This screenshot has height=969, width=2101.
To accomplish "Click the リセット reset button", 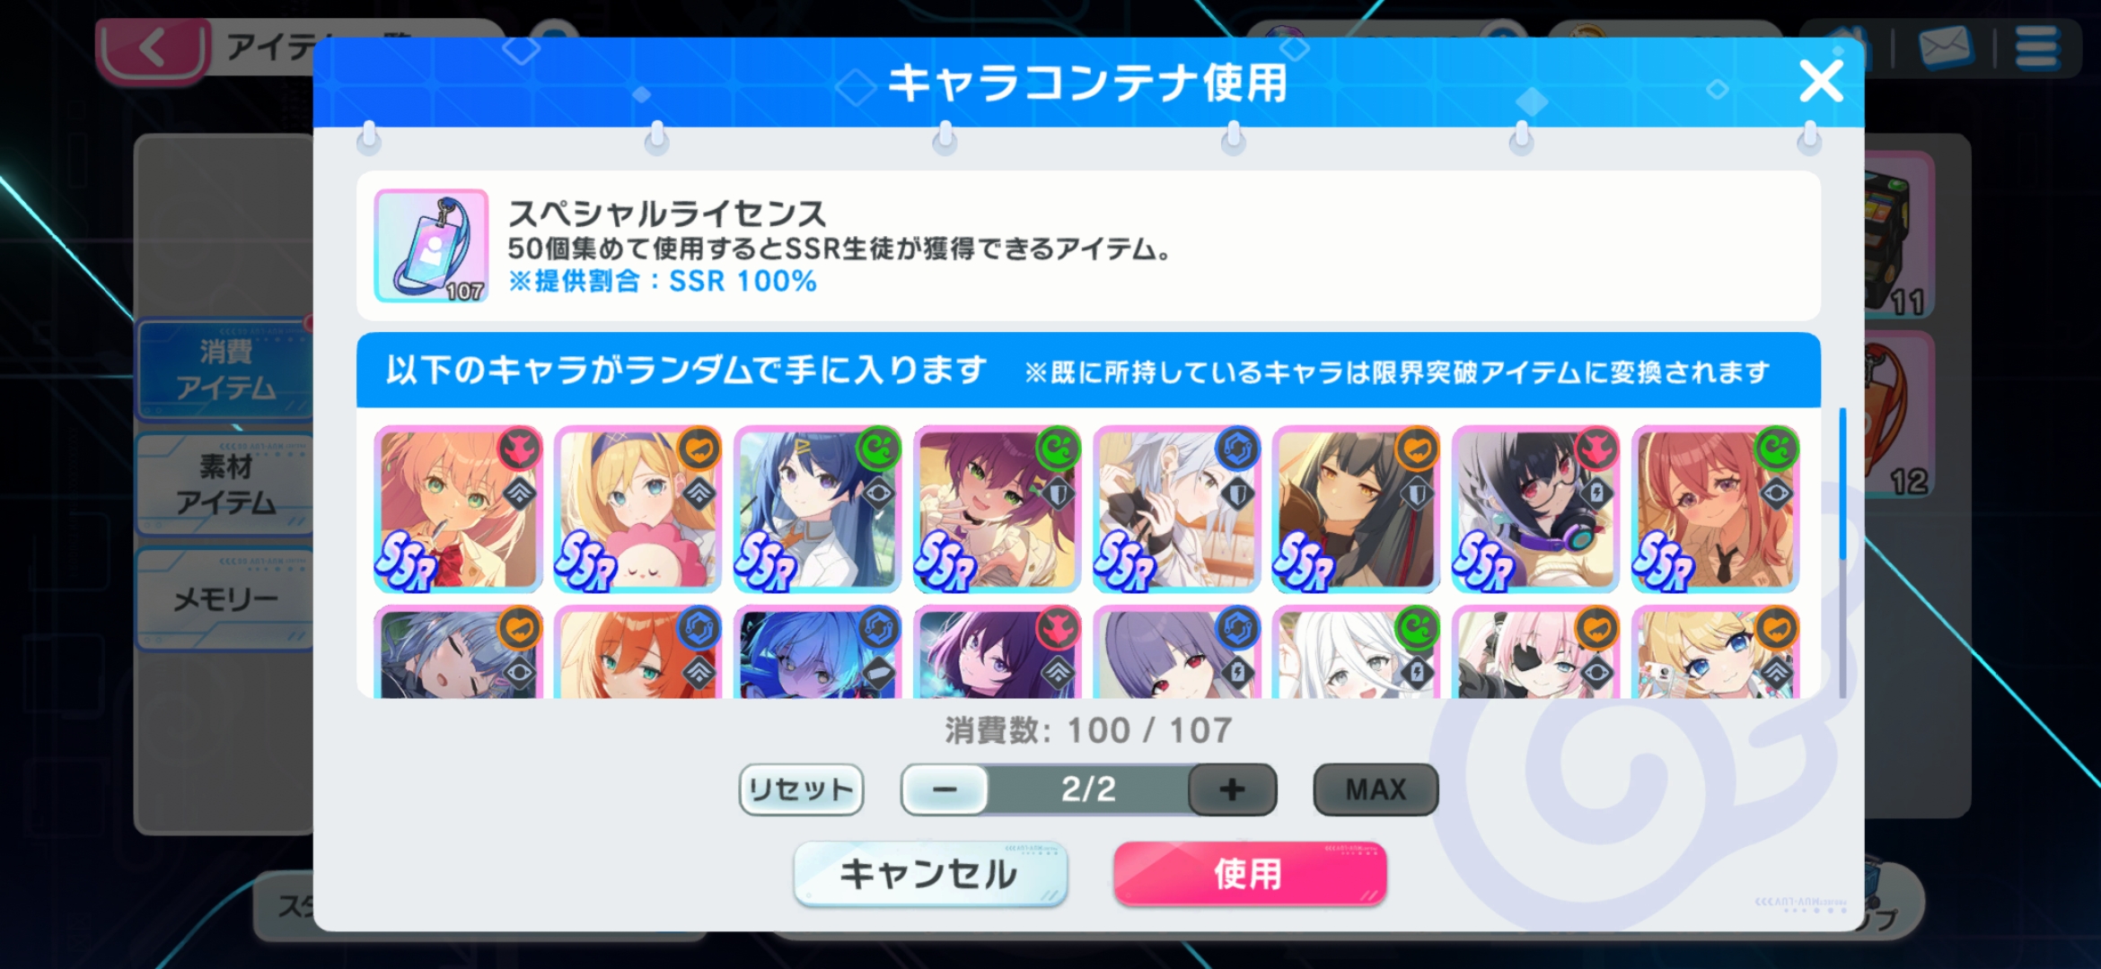I will [x=801, y=790].
